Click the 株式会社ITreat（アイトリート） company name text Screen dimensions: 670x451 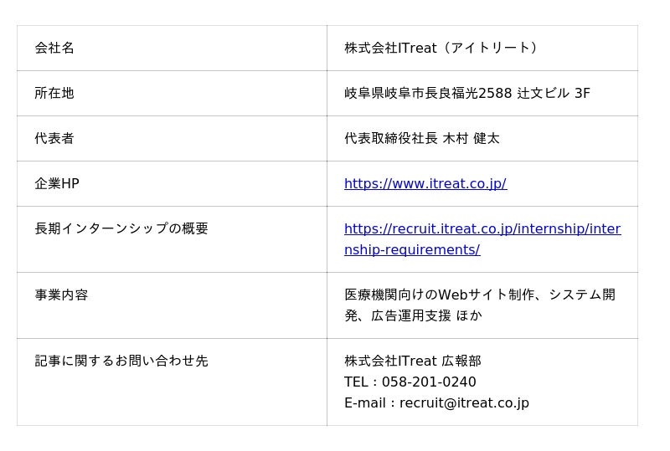click(442, 48)
